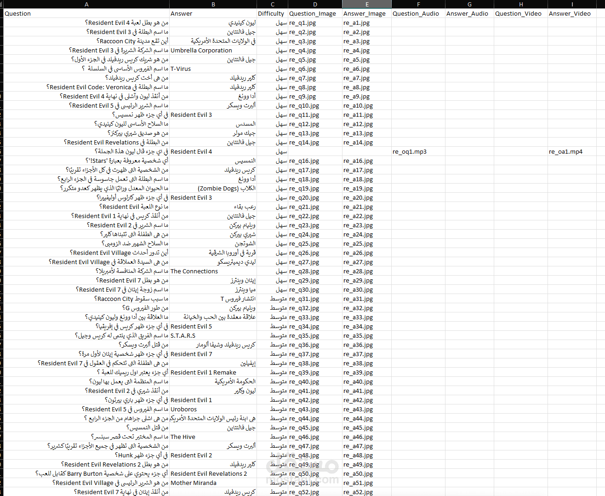Viewport: 605px width, 496px height.
Task: Click the 'Resident Evil 2' answer cell
Action: 213,455
